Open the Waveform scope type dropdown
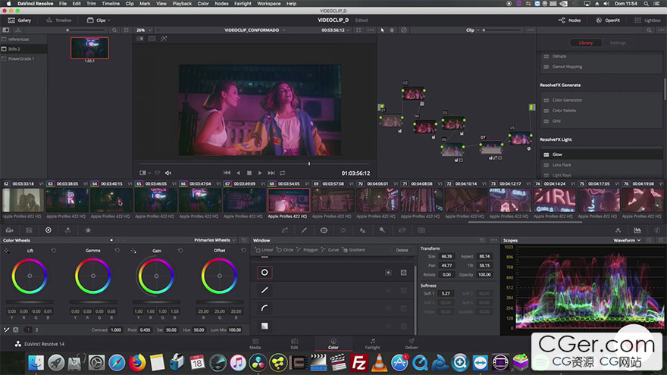The width and height of the screenshot is (667, 375). [x=627, y=240]
